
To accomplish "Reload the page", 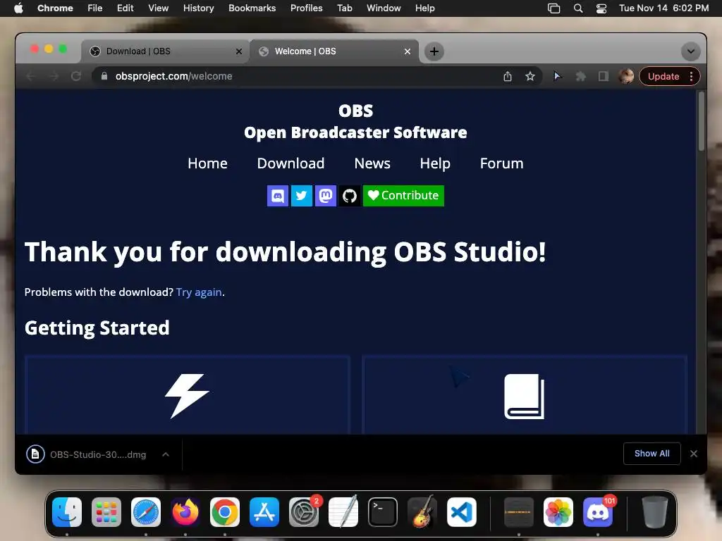I will (x=76, y=76).
